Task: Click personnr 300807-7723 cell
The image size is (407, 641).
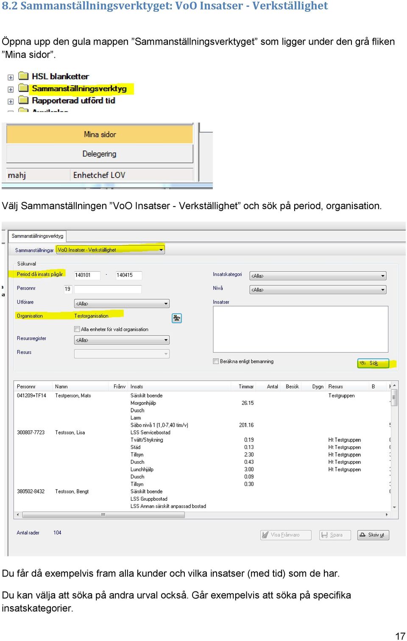Action: [x=31, y=432]
